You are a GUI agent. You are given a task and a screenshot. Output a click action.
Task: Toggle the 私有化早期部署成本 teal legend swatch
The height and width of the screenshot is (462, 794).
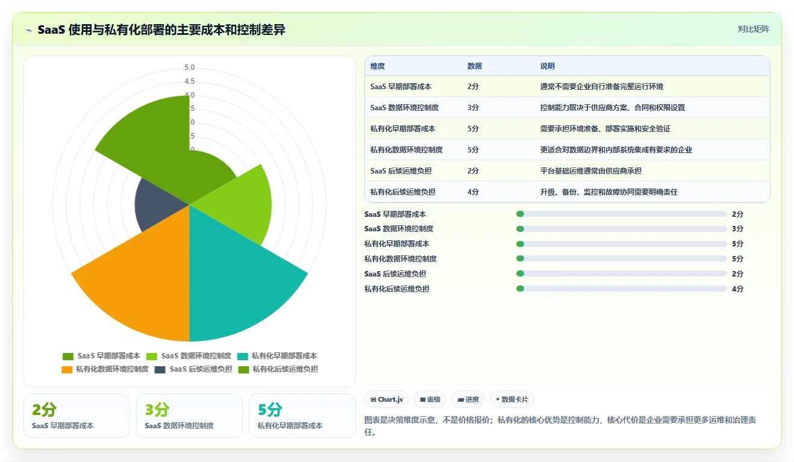click(x=242, y=356)
